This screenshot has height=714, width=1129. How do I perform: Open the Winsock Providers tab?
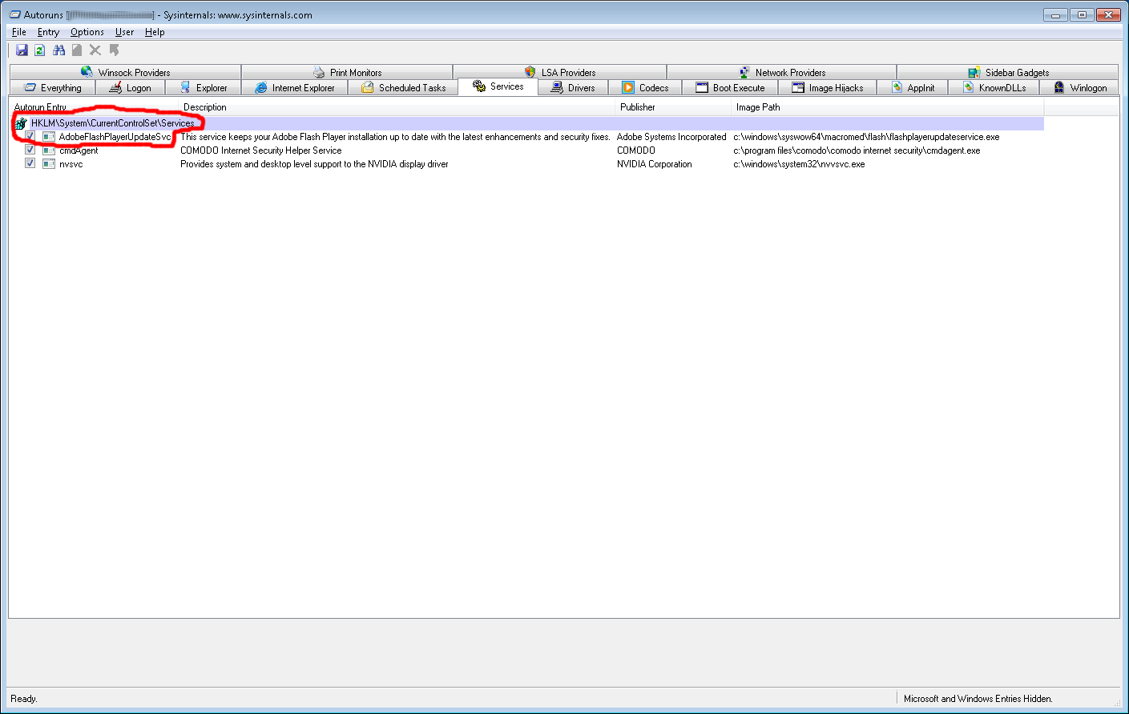click(126, 72)
